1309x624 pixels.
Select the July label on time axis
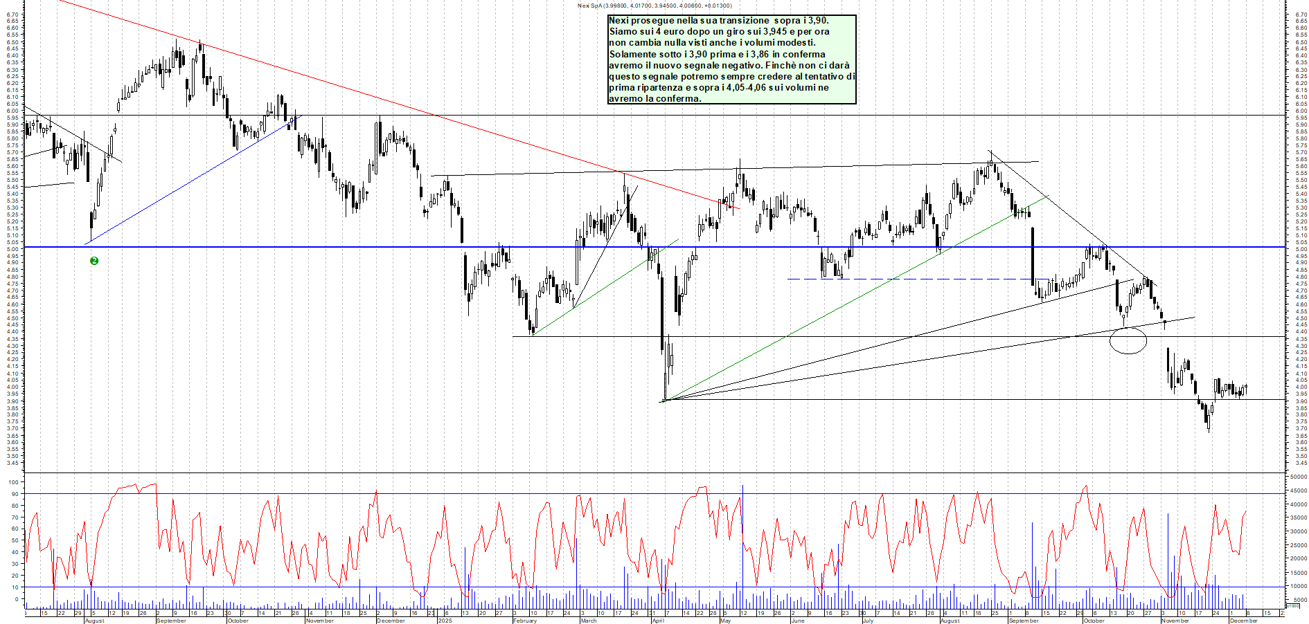point(868,621)
